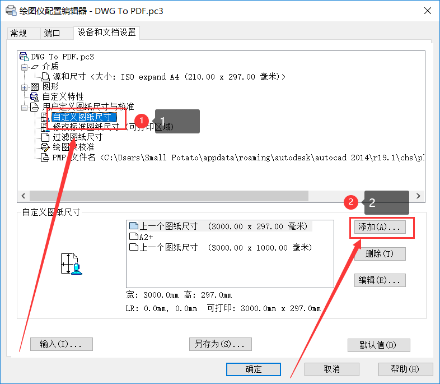Click the icon of 3000.00 x 297.00 size entry
This screenshot has height=384, width=440.
coord(134,225)
